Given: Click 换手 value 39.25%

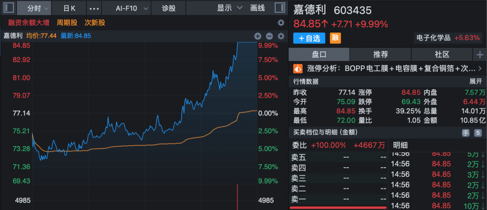Looking at the screenshot, I should (x=408, y=111).
